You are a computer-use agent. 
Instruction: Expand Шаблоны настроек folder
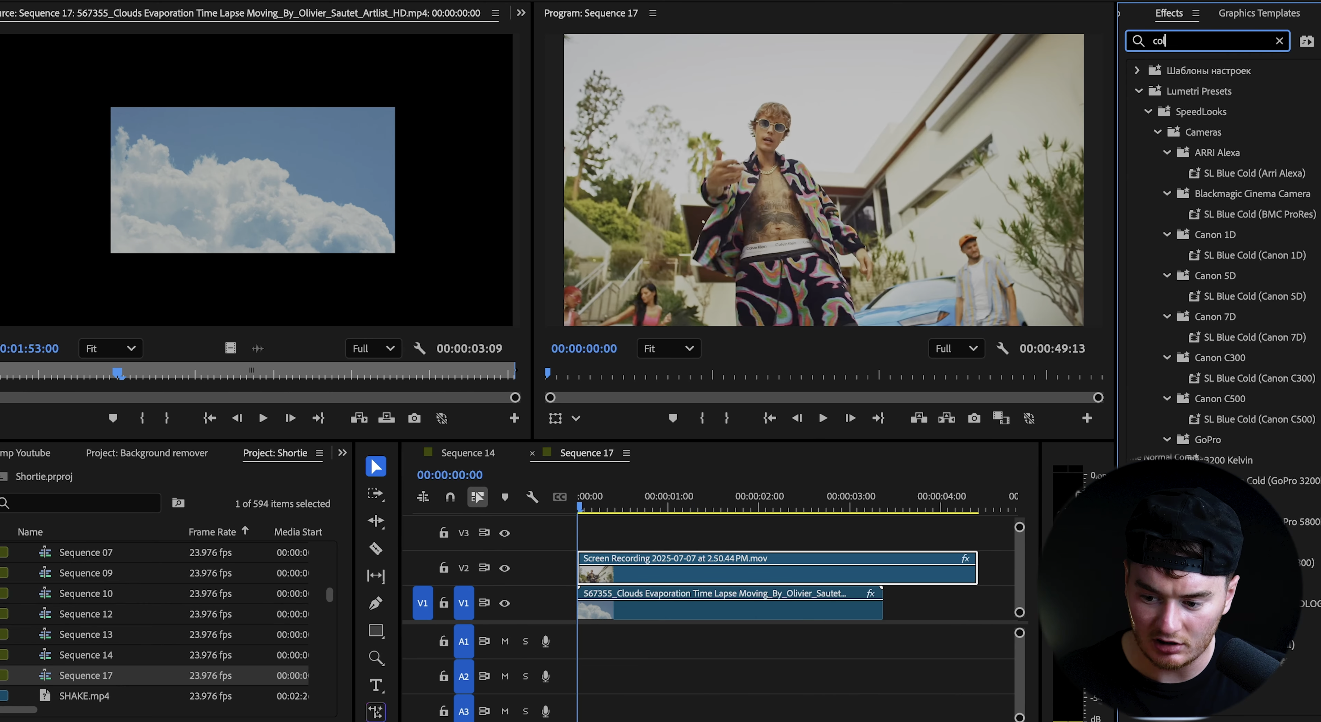point(1137,70)
